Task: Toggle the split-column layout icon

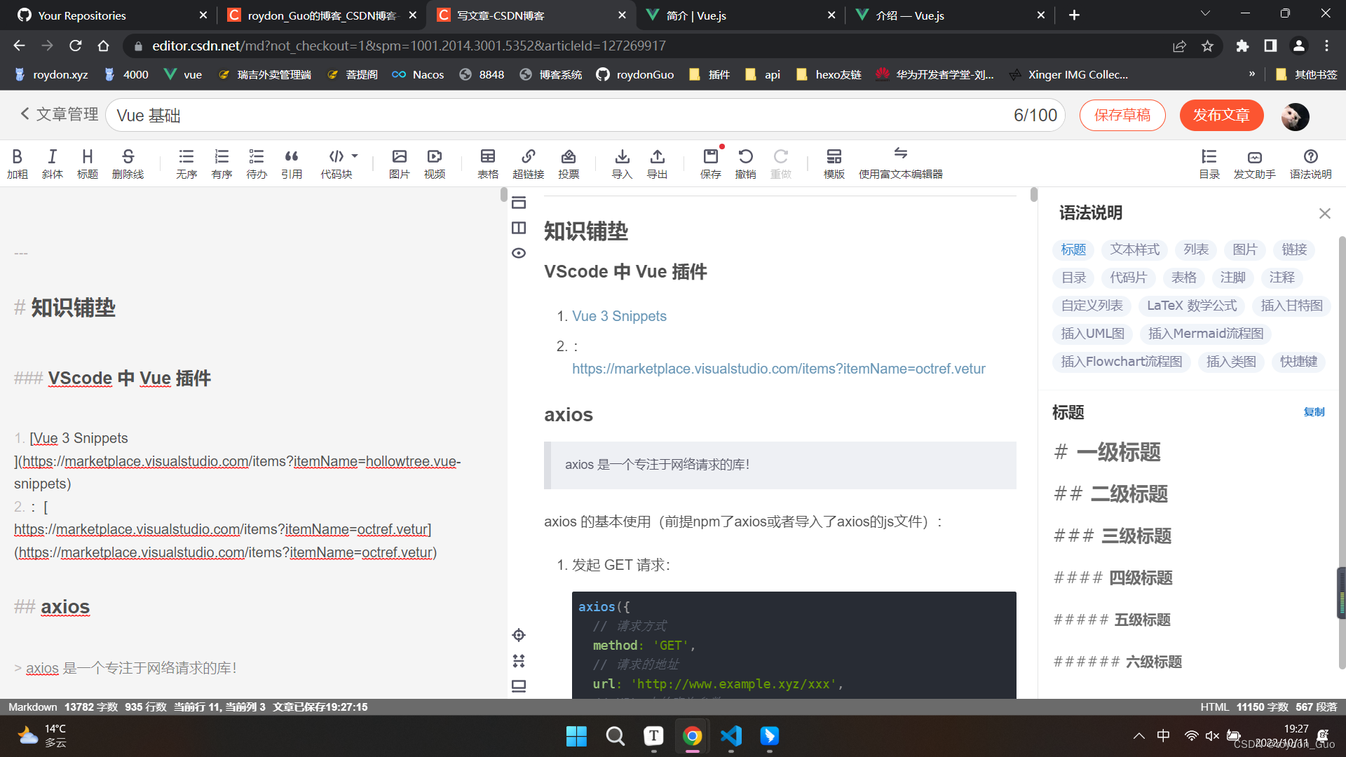Action: point(519,228)
